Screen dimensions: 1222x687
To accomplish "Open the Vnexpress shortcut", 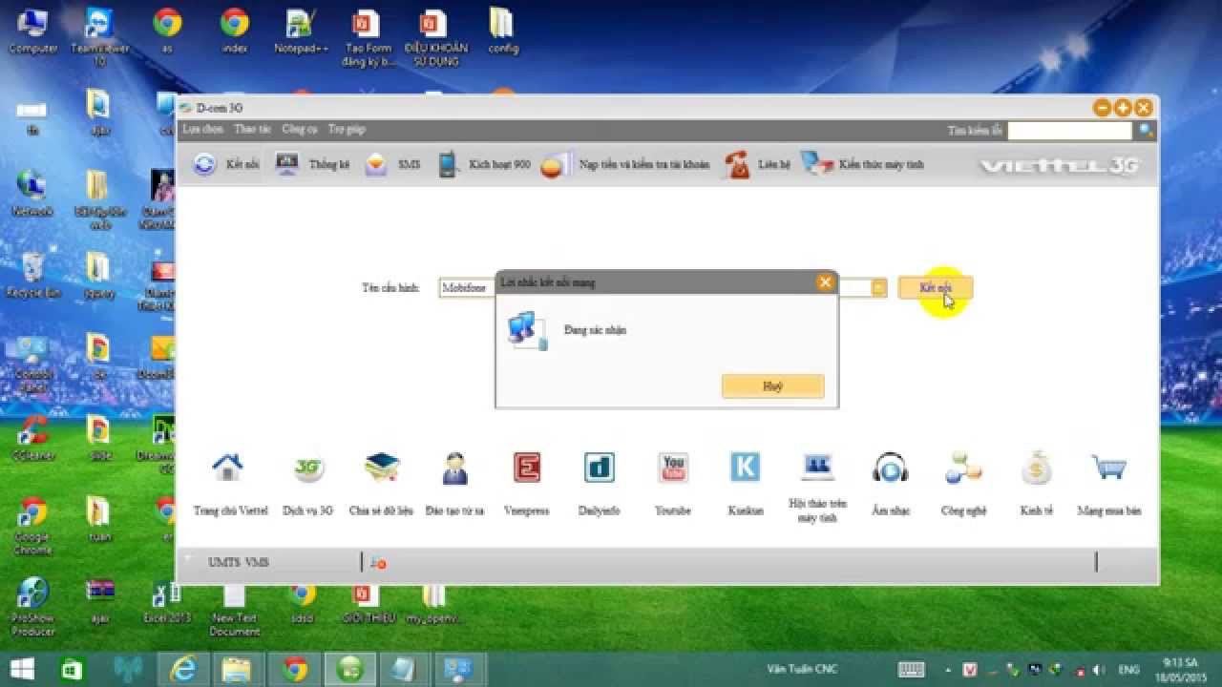I will 527,485.
